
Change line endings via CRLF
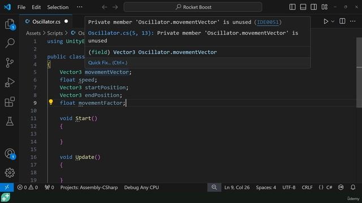[x=307, y=187]
